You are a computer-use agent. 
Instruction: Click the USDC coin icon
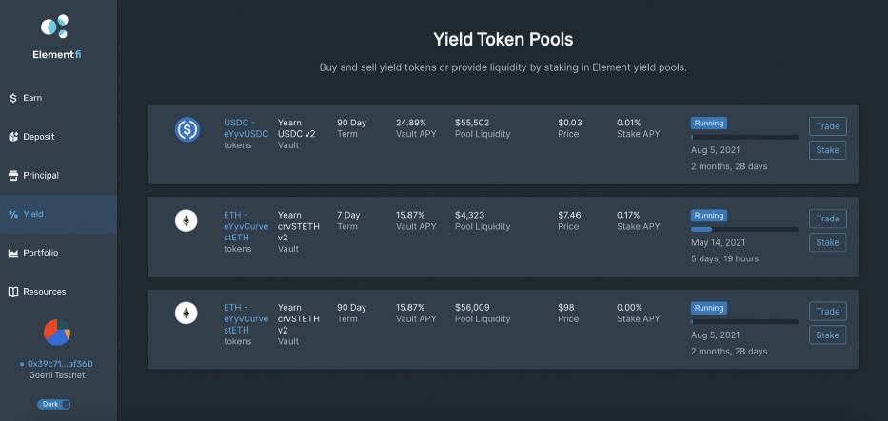(187, 129)
